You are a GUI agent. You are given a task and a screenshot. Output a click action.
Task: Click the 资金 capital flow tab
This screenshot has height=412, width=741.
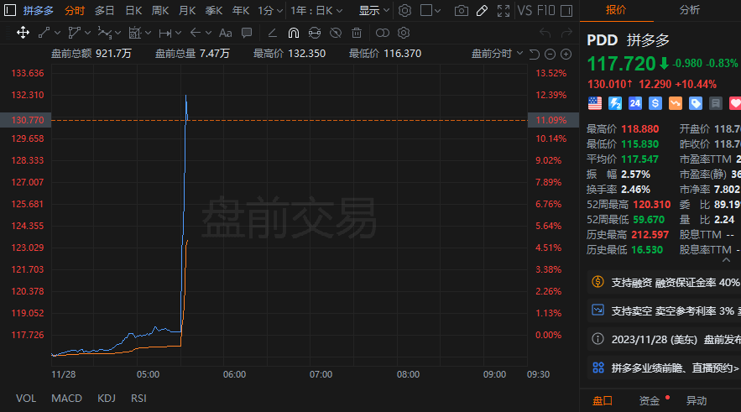649,400
